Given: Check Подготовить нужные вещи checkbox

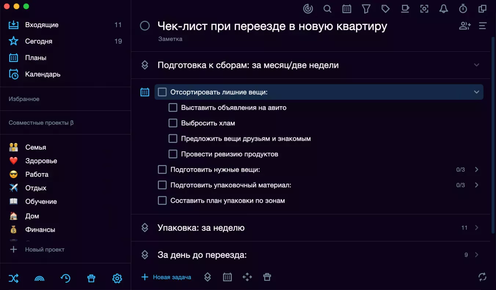Looking at the screenshot, I should [x=162, y=169].
